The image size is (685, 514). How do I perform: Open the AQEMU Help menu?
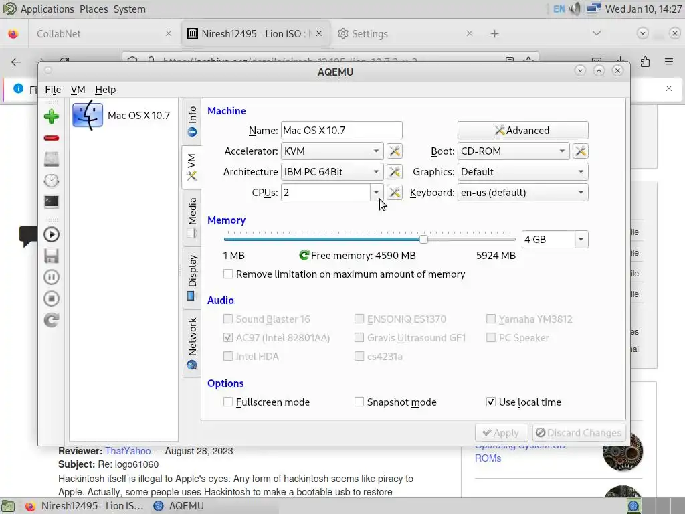pos(105,90)
